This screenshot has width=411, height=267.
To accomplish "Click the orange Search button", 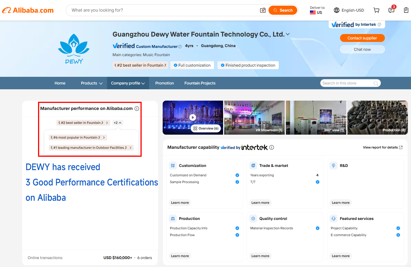I will (283, 10).
